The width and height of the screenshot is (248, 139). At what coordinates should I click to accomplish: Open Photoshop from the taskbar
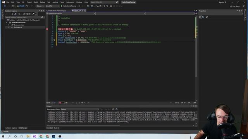click(53, 136)
